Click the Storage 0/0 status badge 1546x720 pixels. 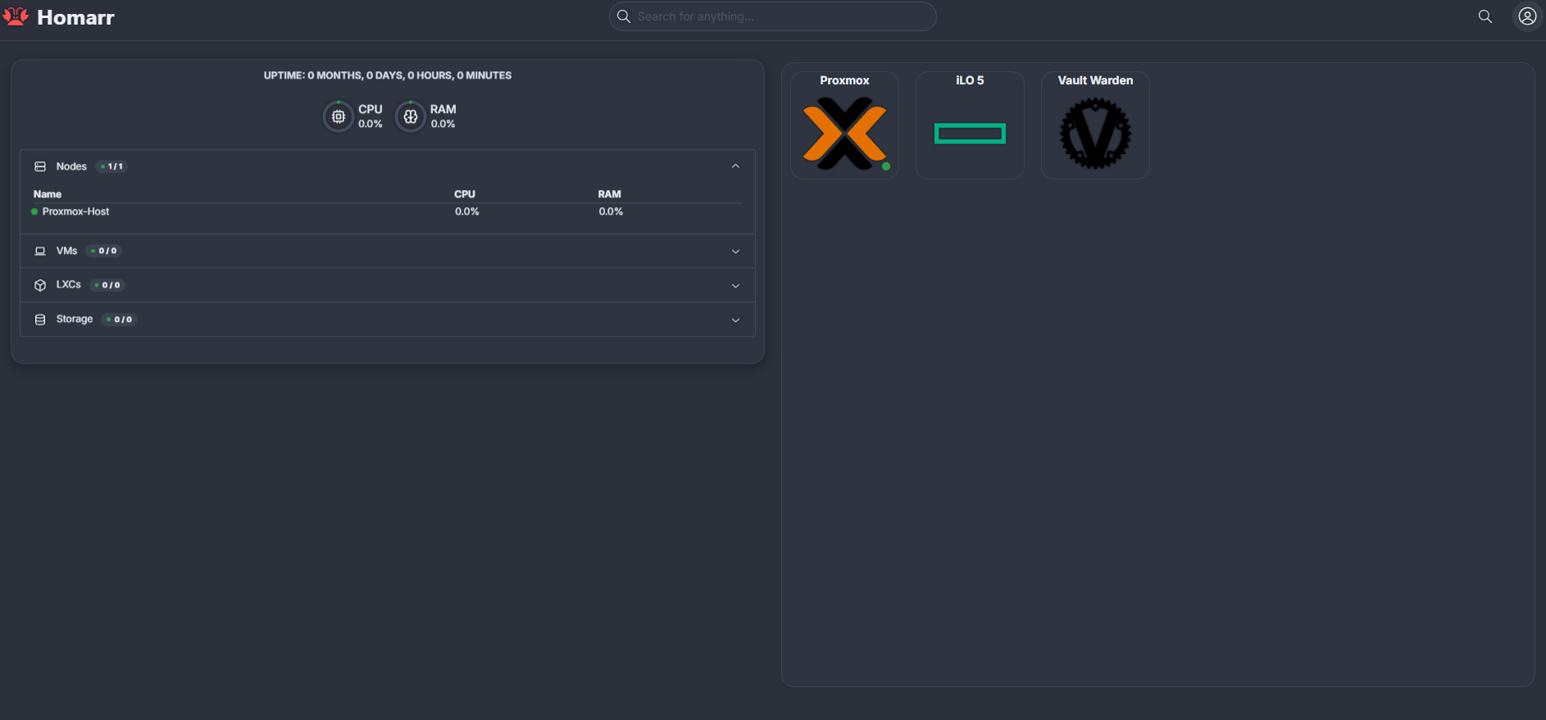coord(120,319)
